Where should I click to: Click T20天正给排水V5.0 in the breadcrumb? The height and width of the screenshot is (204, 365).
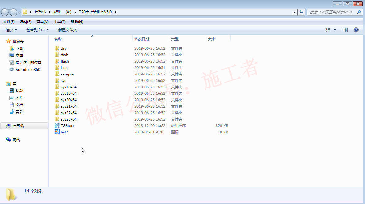pos(95,12)
